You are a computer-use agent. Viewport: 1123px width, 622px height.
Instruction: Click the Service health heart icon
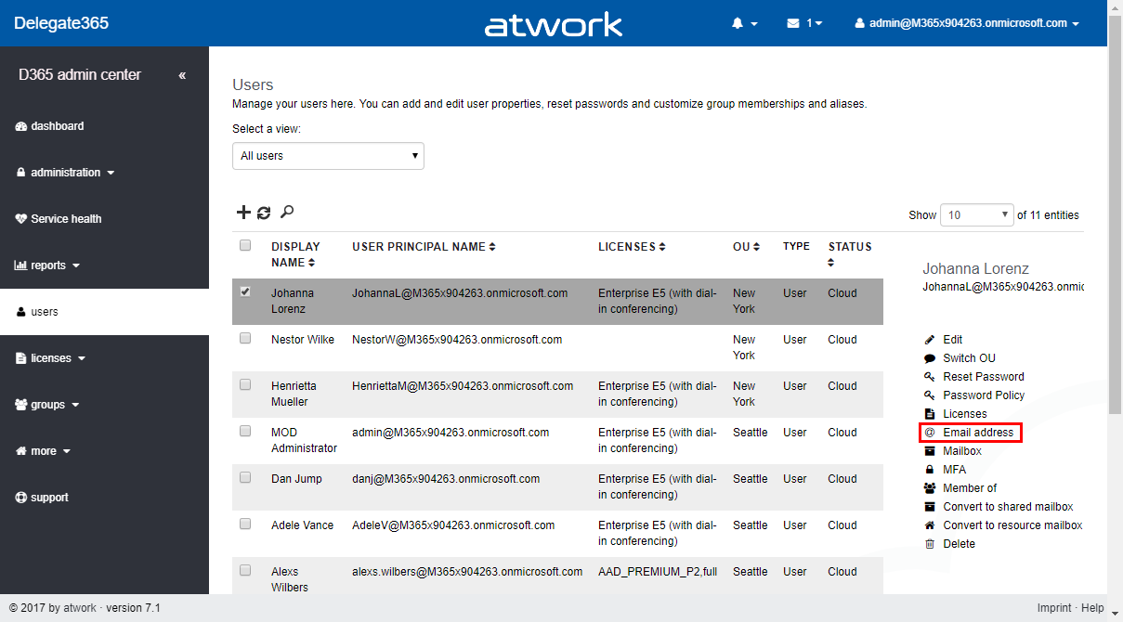[21, 219]
